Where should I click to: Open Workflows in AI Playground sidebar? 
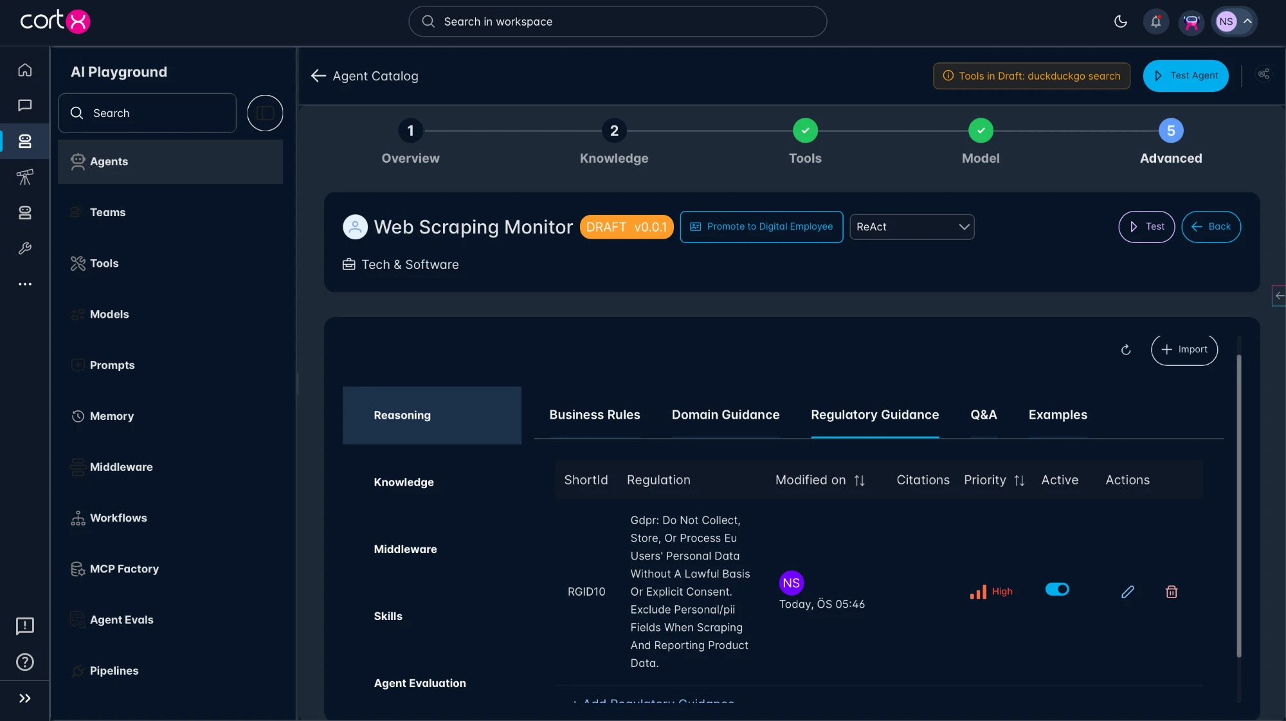pos(170,518)
